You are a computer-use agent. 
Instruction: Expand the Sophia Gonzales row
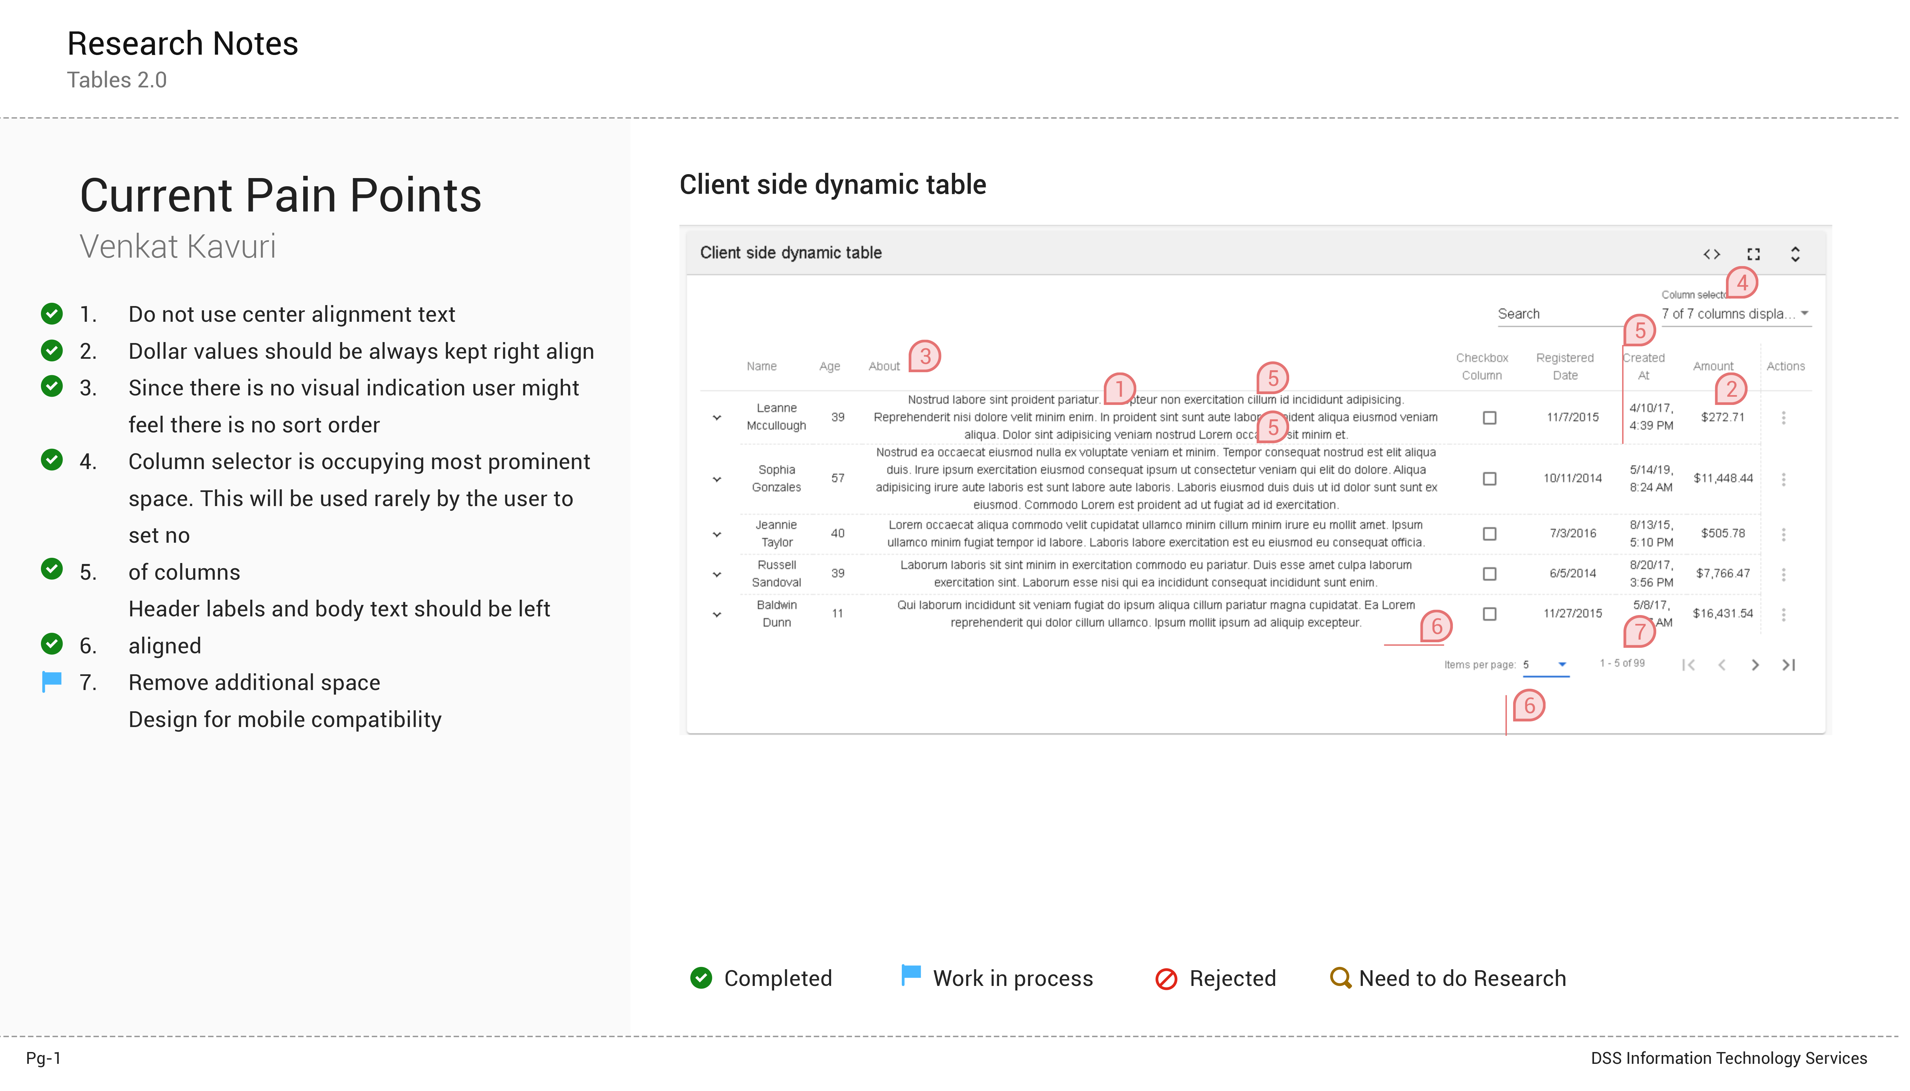click(717, 480)
